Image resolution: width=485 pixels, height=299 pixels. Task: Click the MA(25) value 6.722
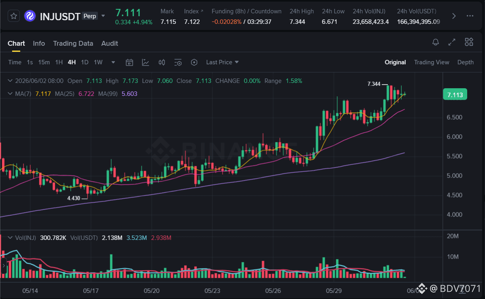coord(86,93)
